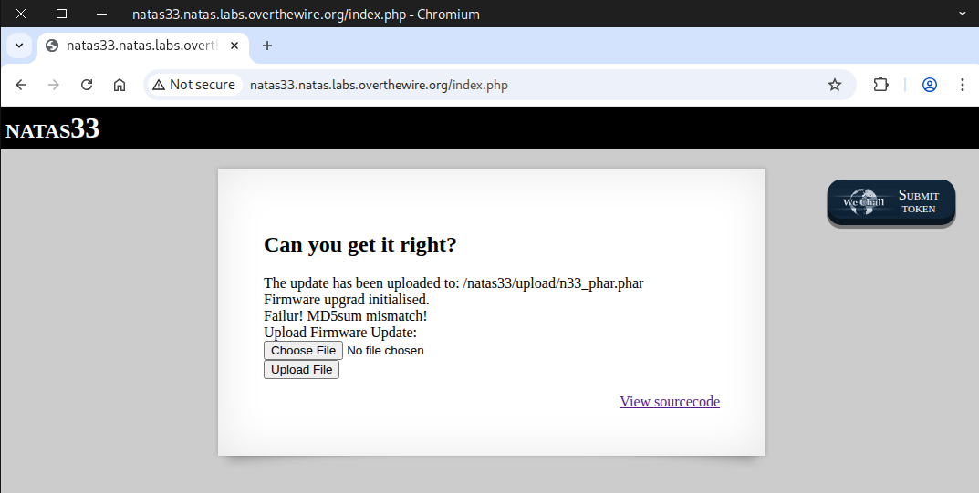Viewport: 979px width, 493px height.
Task: Open Chromium's three-dot menu
Action: click(962, 85)
